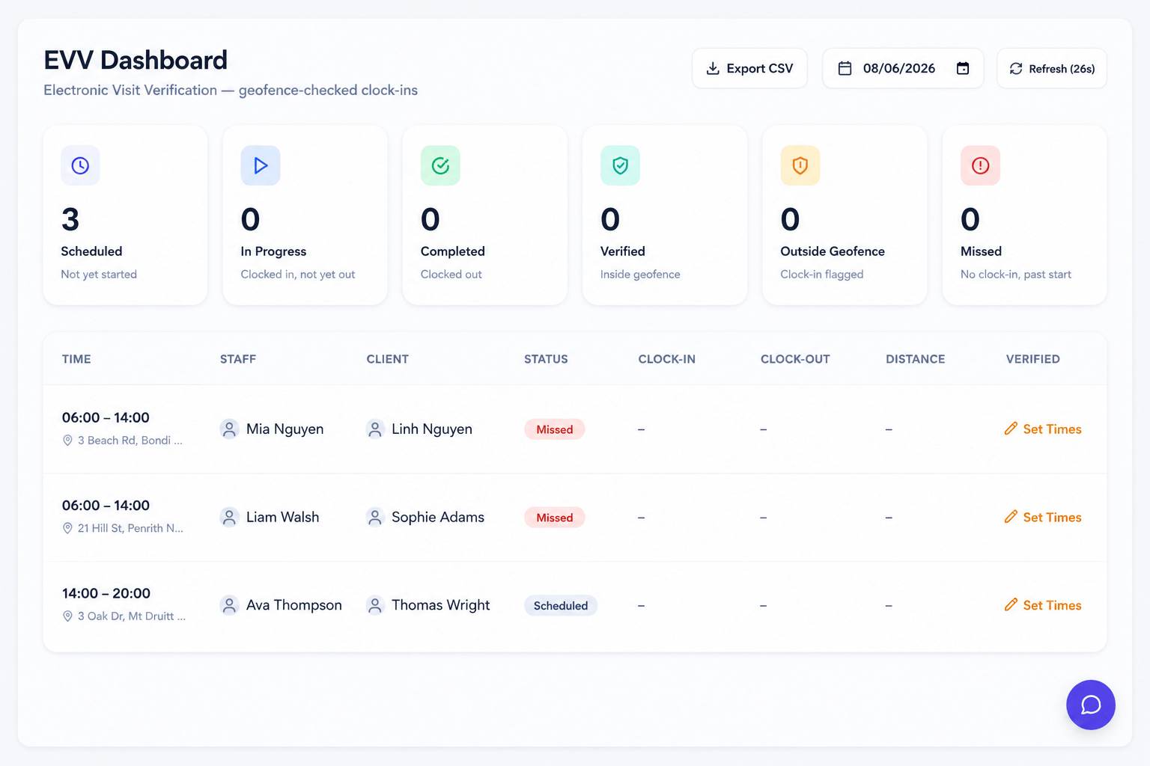Click the Outside Geofence card label

pos(833,251)
